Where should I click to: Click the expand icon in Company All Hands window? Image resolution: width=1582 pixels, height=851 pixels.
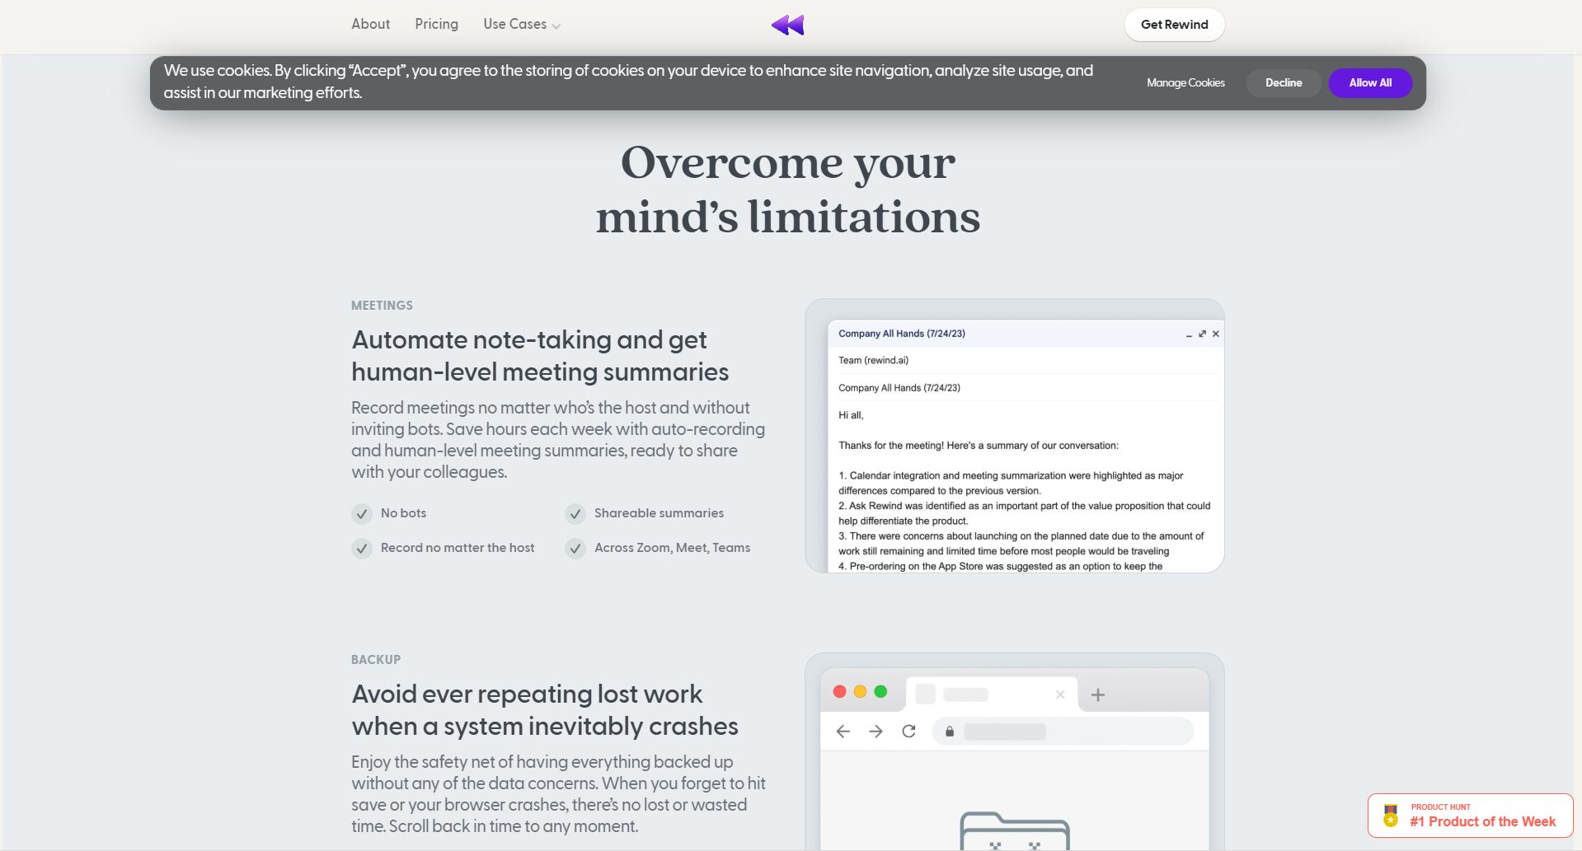click(x=1202, y=334)
